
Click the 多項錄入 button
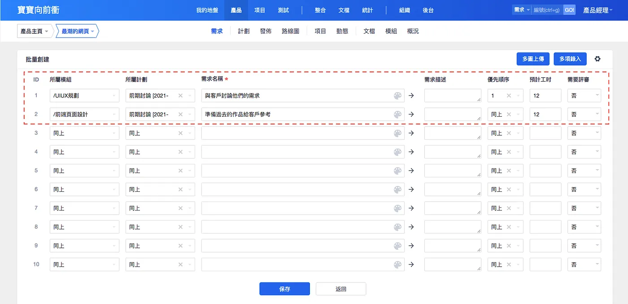[x=570, y=59]
